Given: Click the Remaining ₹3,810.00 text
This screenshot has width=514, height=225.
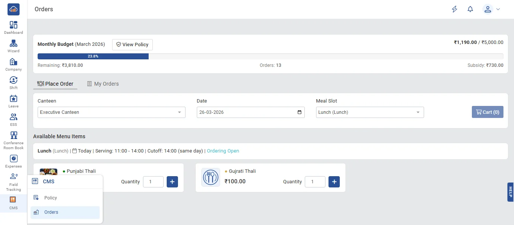Looking at the screenshot, I should [60, 65].
